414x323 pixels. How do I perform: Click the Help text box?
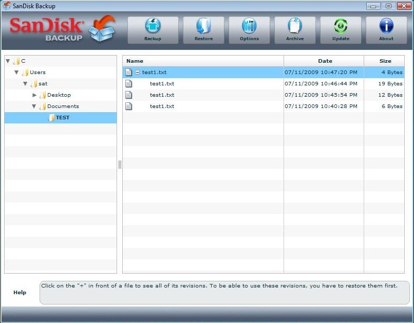[x=224, y=293]
